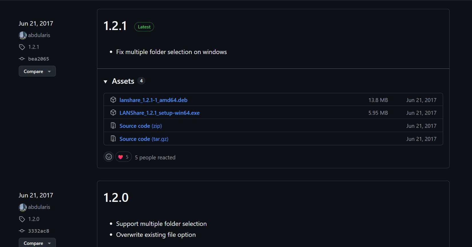
Task: Collapse the Assets section for 1.2.1
Action: coord(106,81)
